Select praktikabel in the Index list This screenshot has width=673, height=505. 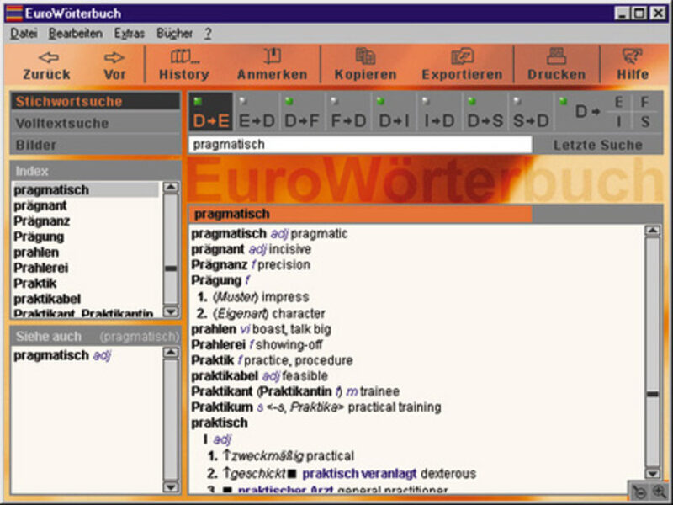(47, 299)
